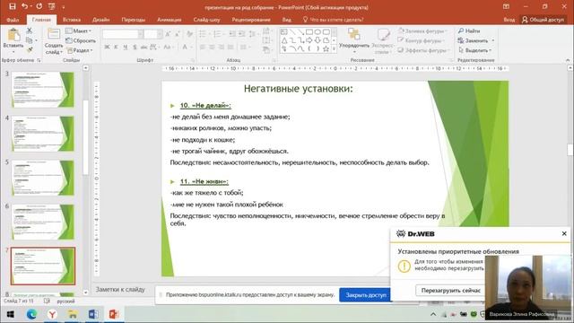
Task: Switch to Word on the taskbar
Action: [x=93, y=314]
